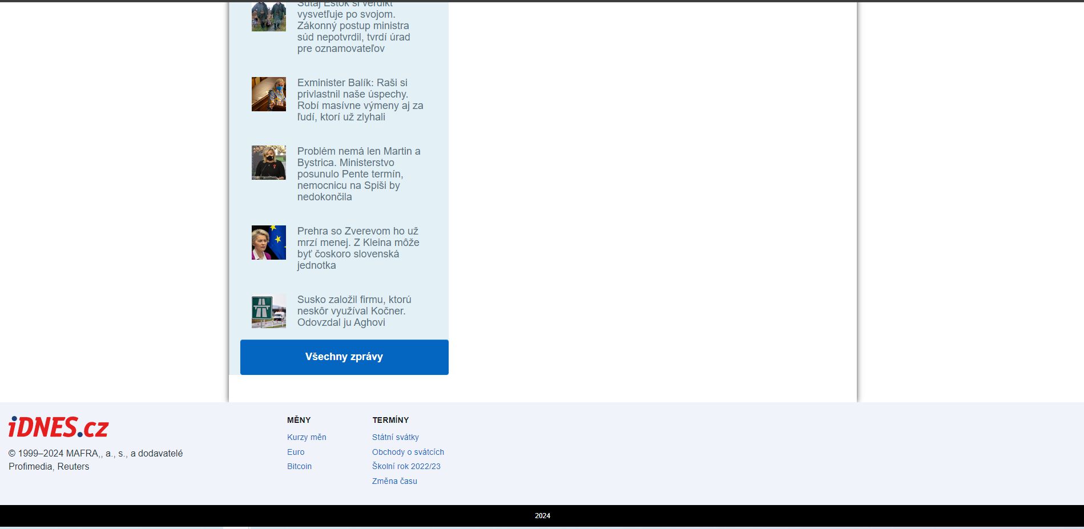Open article 'Prehra so Zverevom ho už mrzí menej'

point(358,248)
